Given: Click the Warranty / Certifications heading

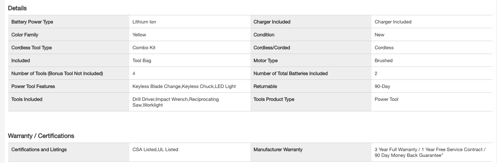Looking at the screenshot, I should [x=41, y=136].
